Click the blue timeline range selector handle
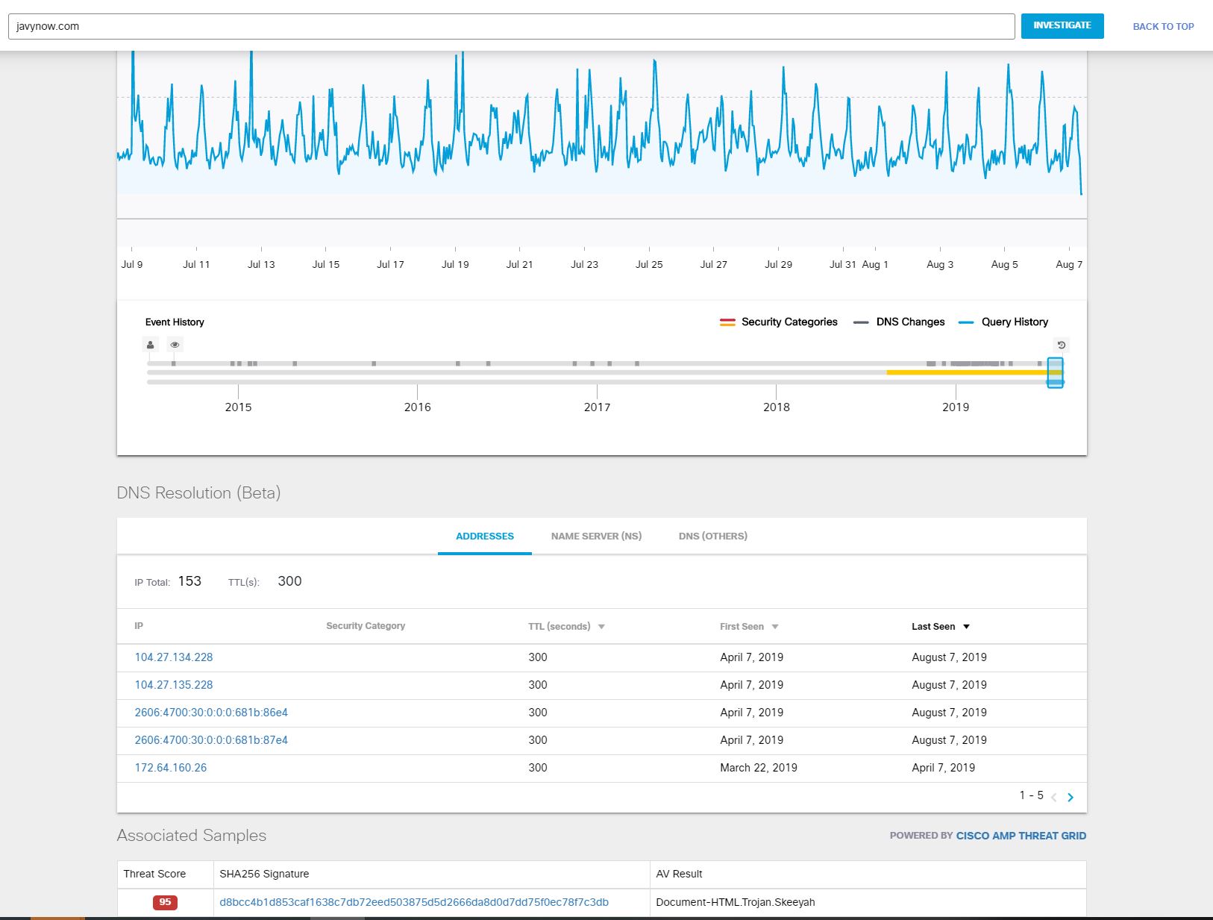Screen dimensions: 1213x920 click(1055, 372)
